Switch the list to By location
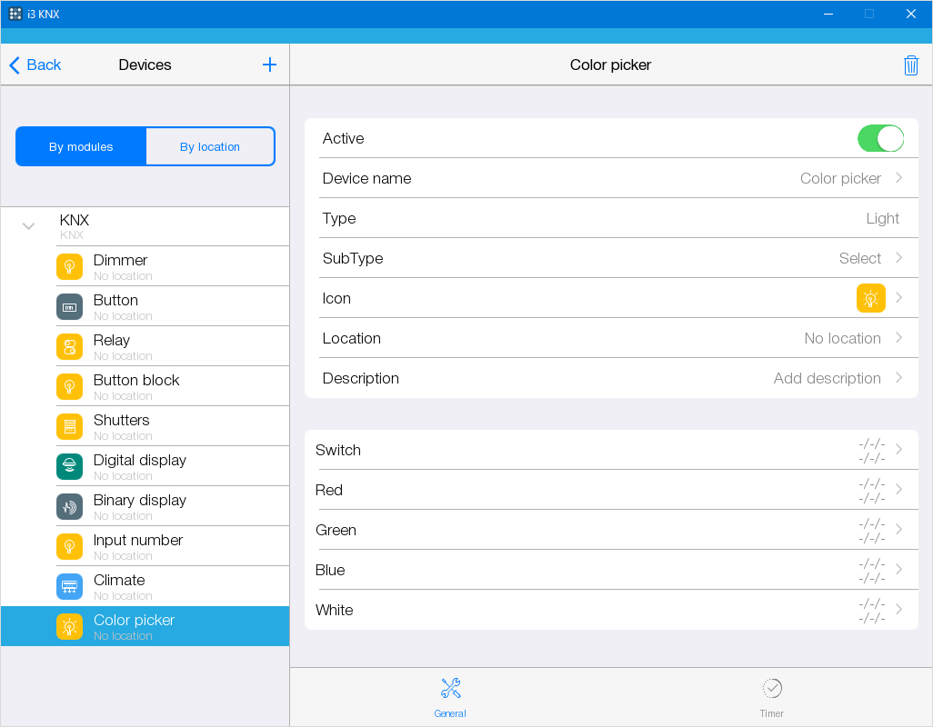The width and height of the screenshot is (933, 727). 210,146
